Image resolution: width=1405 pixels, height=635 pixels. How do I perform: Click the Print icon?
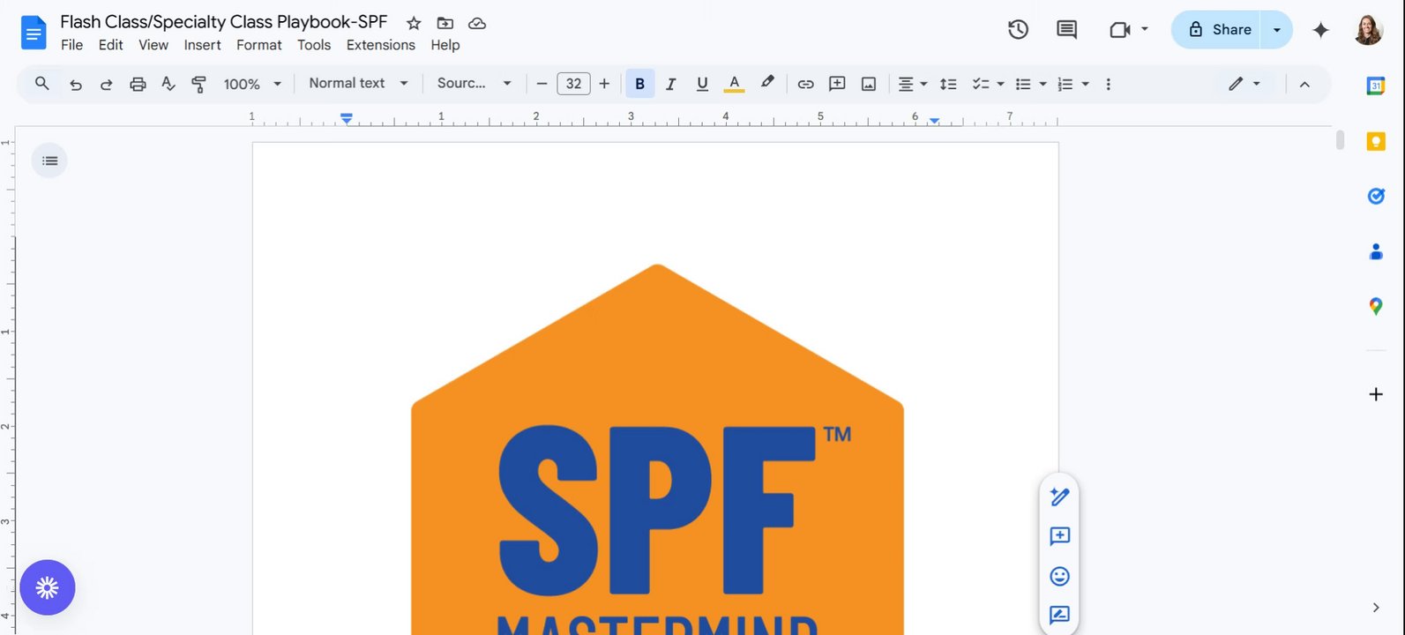[138, 84]
